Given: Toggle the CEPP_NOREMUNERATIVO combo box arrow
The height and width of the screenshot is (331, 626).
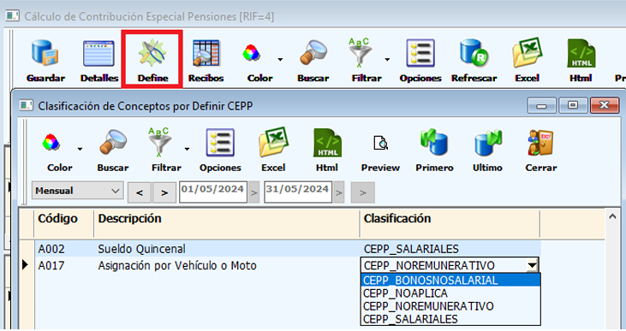Looking at the screenshot, I should (532, 265).
